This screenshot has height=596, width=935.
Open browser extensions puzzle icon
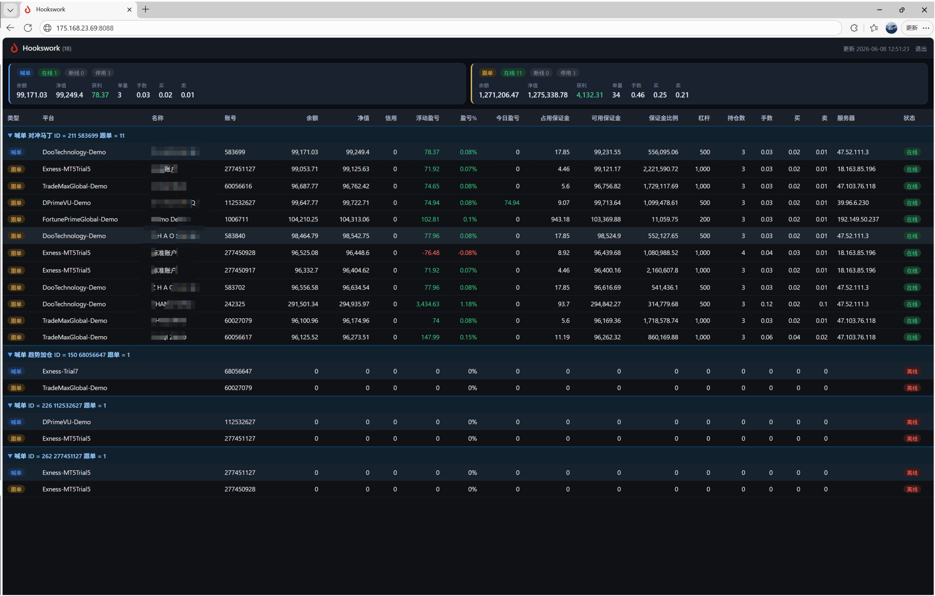854,28
